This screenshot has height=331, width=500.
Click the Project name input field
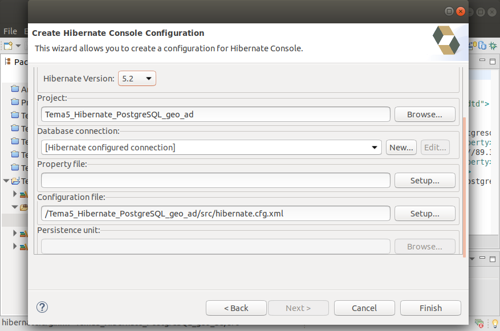(216, 115)
